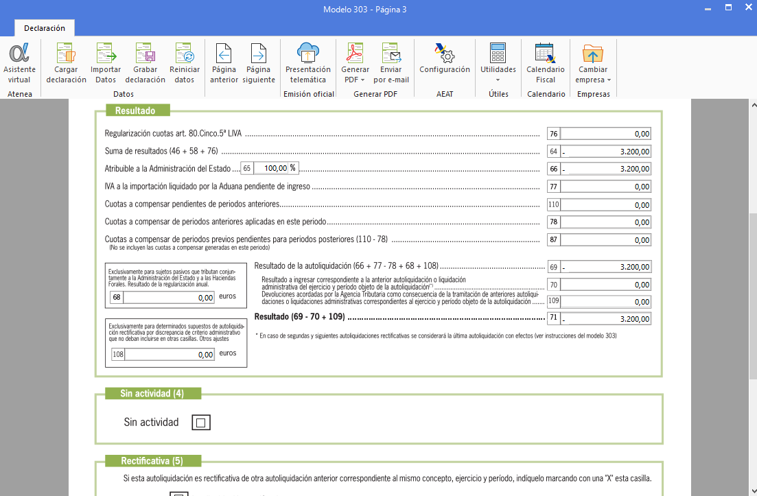The width and height of the screenshot is (757, 496).
Task: Send declaration via Enviar por e-mail
Action: (x=391, y=63)
